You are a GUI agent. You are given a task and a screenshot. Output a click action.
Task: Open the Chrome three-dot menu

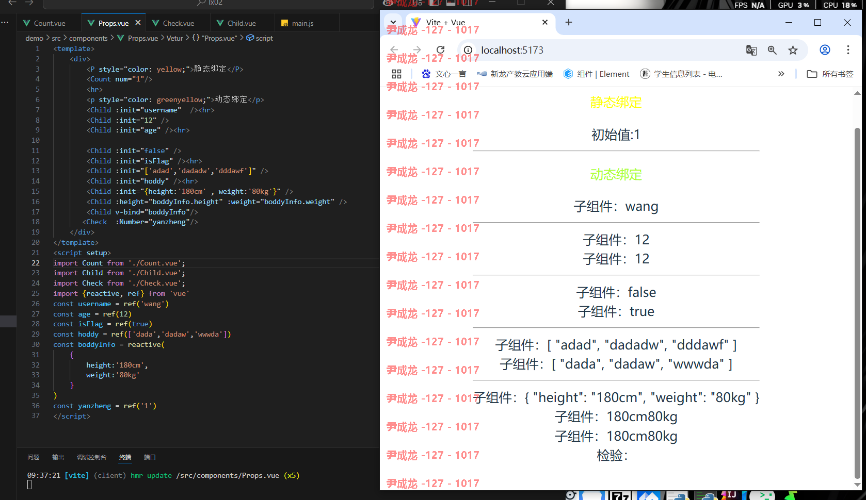pos(848,50)
